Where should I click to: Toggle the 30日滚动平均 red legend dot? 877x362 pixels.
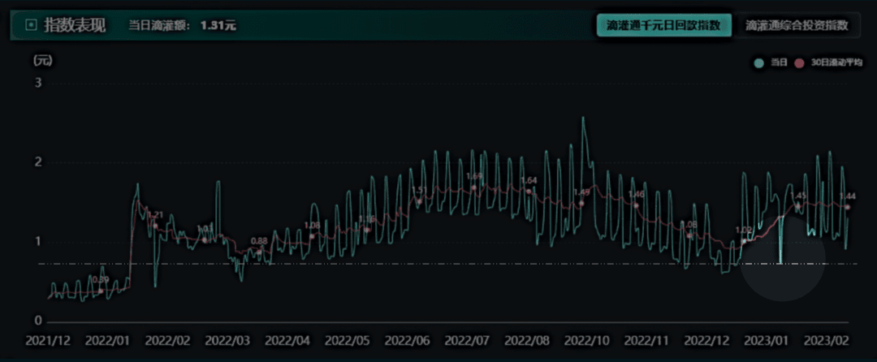[x=800, y=63]
